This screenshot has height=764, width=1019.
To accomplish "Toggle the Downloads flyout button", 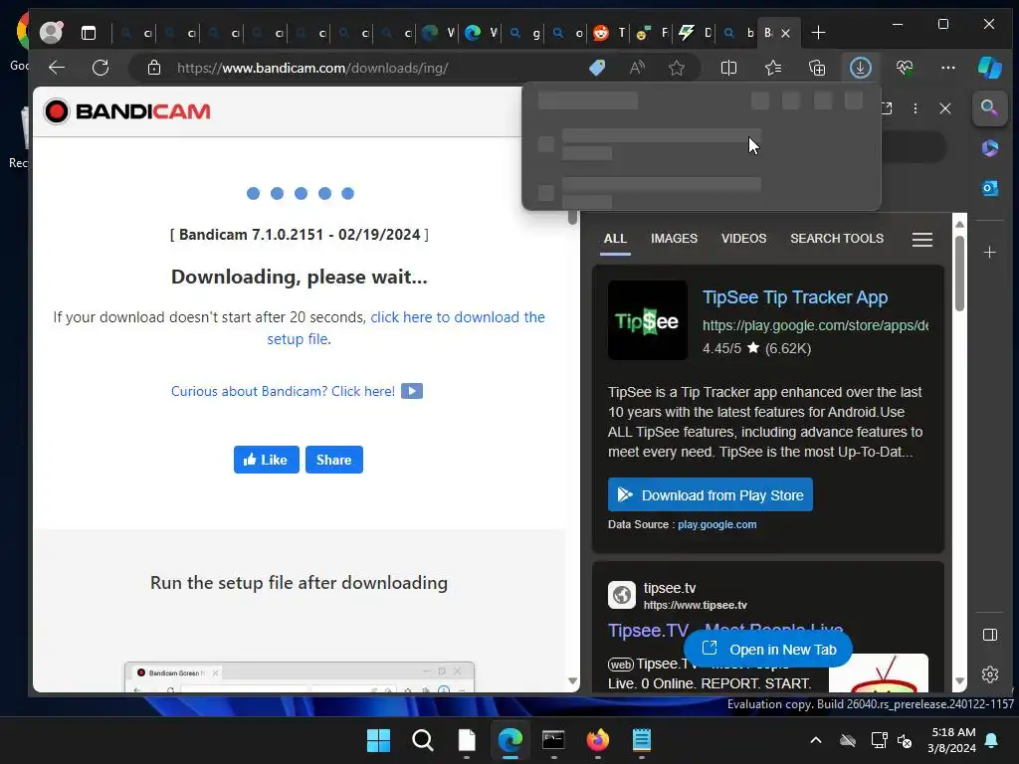I will point(861,68).
